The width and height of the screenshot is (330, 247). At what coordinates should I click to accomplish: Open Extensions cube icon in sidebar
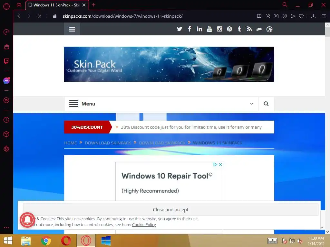point(6,134)
